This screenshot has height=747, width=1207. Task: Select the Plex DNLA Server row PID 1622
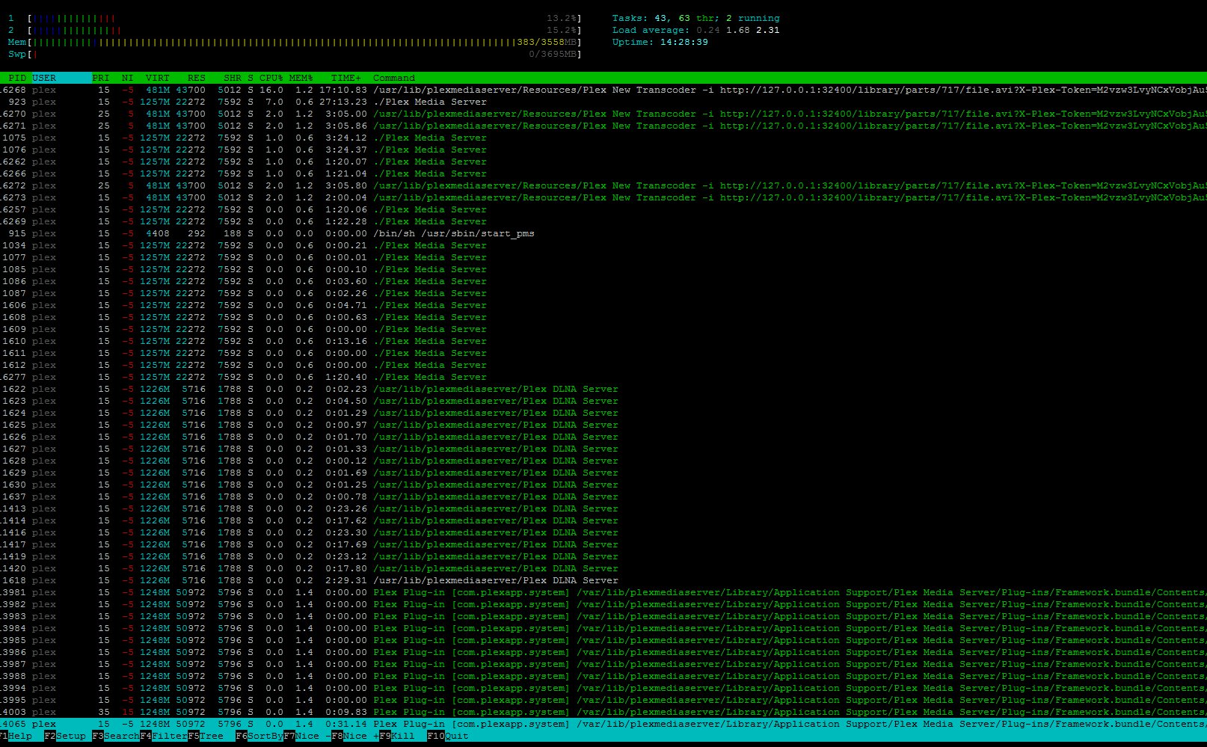[x=603, y=389]
